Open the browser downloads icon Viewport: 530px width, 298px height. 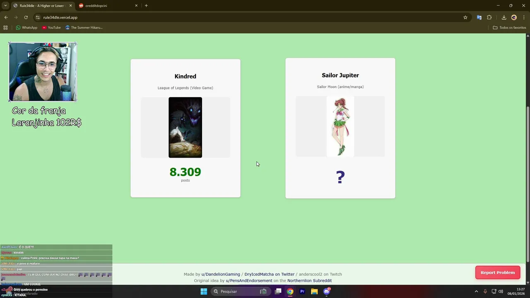click(504, 17)
